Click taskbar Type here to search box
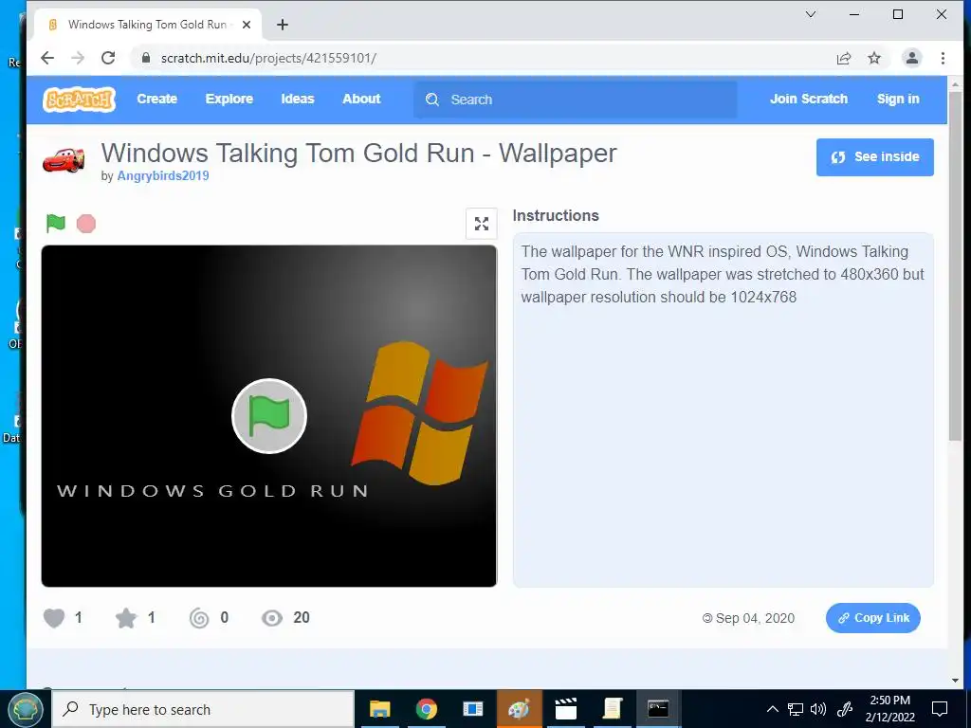 click(x=203, y=709)
